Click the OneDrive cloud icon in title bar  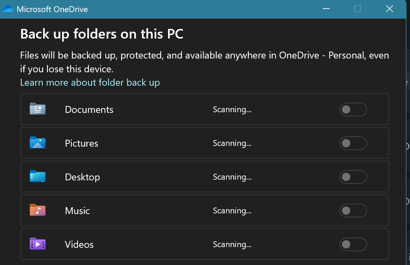[x=8, y=9]
